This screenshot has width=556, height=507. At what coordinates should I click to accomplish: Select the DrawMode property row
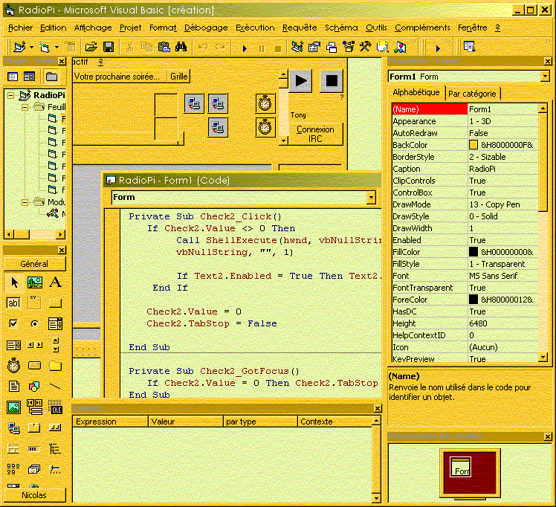(x=465, y=204)
